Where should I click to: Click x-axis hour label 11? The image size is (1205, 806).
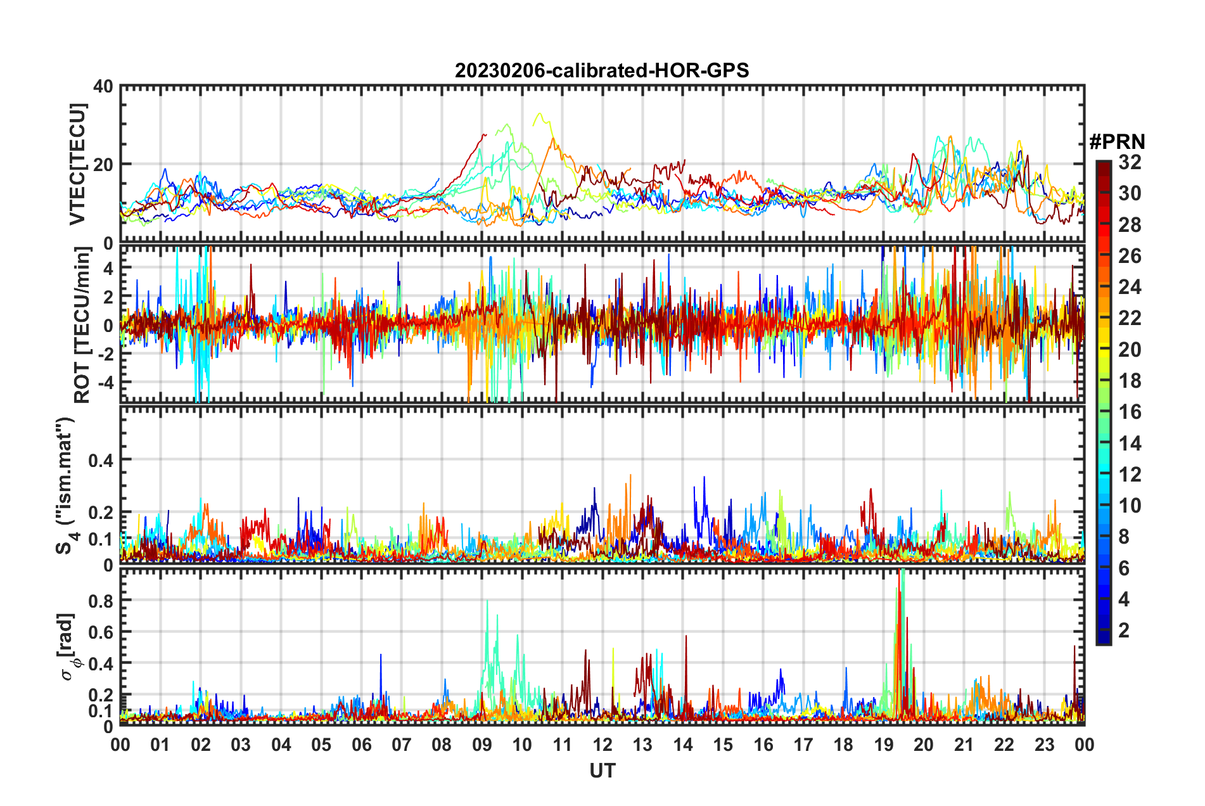562,745
